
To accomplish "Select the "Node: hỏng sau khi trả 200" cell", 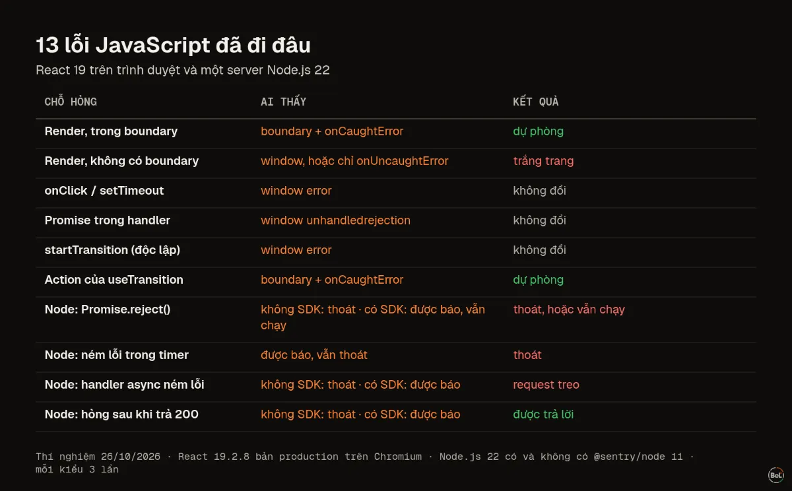I will pyautogui.click(x=121, y=414).
